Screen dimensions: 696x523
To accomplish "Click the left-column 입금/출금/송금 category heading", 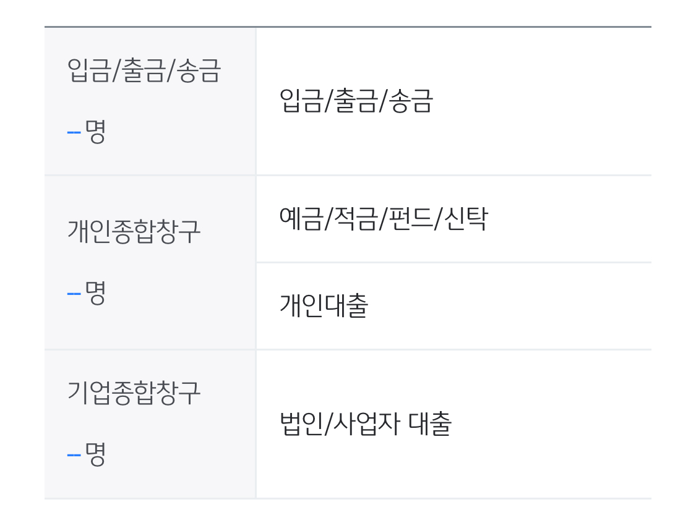I will tap(144, 71).
